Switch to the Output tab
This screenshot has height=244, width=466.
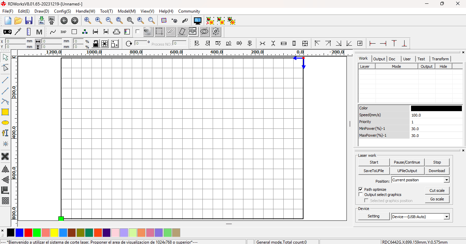[x=379, y=59]
